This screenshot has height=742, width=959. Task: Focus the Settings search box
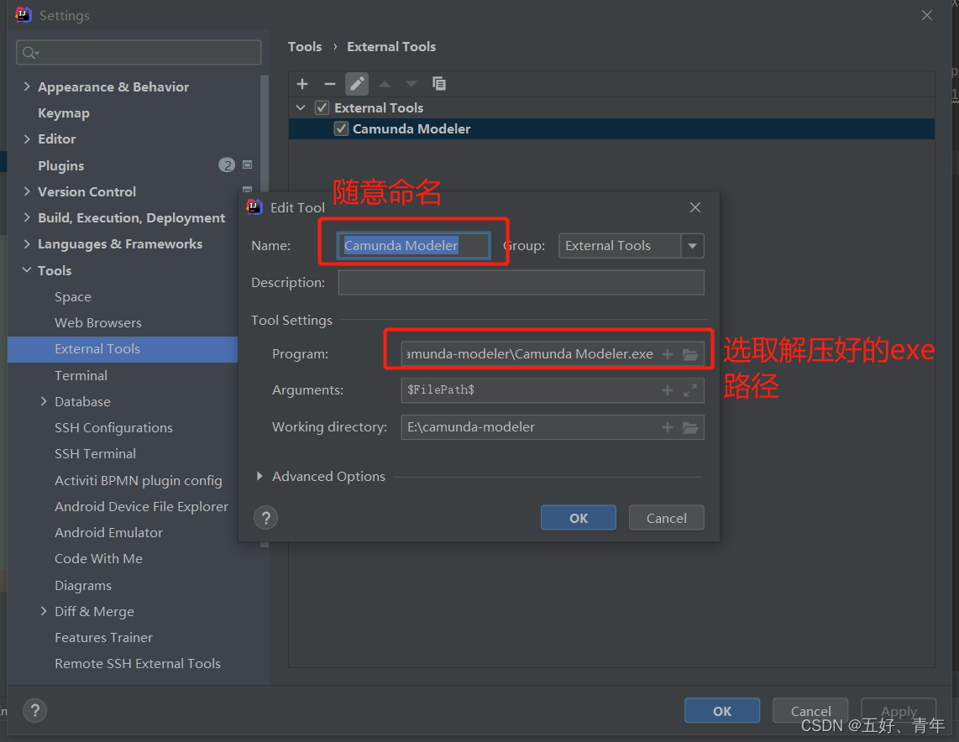[139, 53]
